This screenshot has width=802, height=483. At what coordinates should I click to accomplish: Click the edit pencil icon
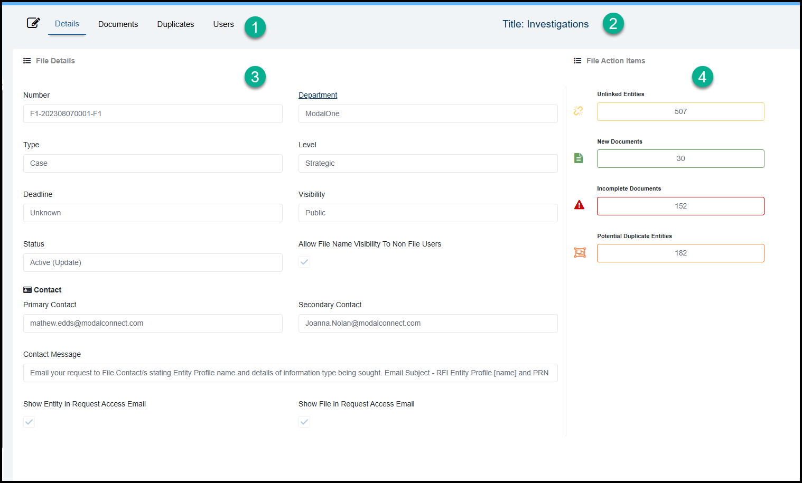pos(33,23)
